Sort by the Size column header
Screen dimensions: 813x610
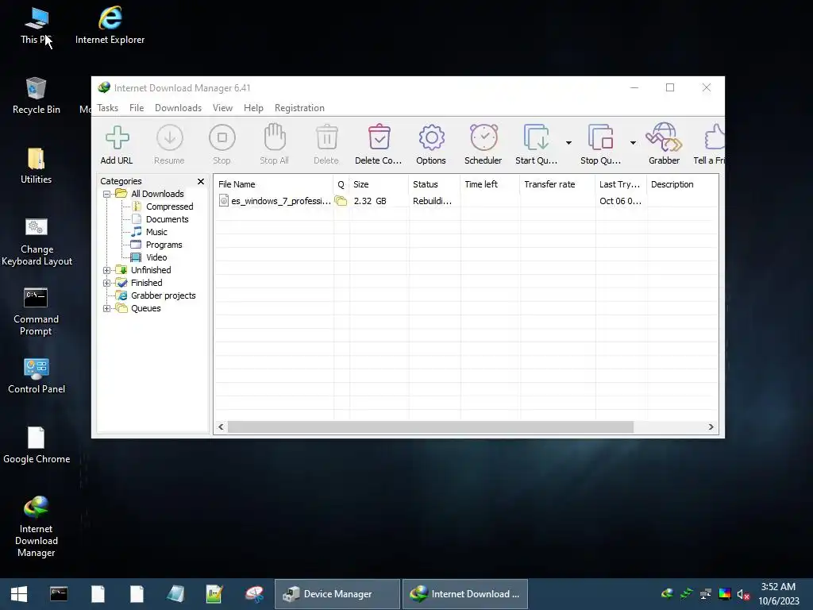(379, 184)
